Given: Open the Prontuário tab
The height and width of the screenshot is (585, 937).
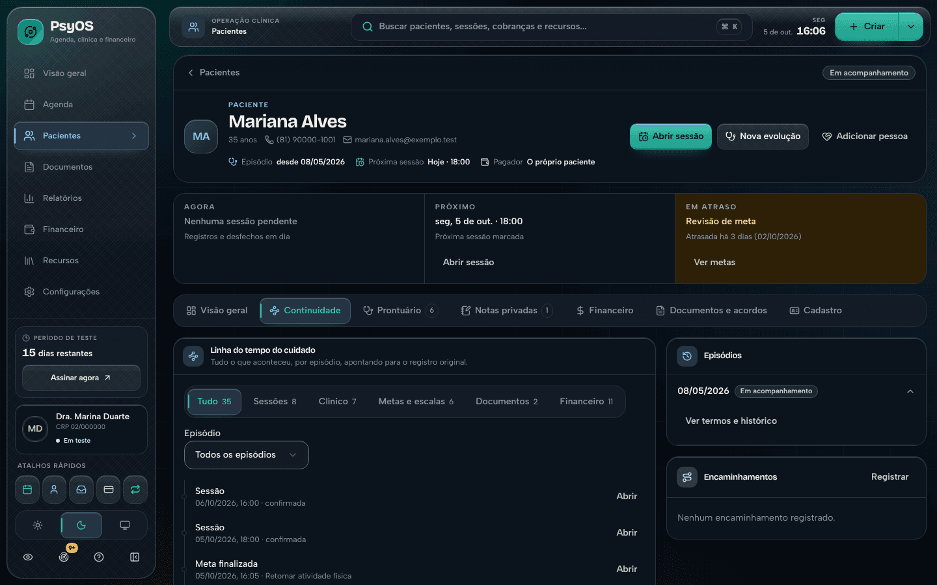Looking at the screenshot, I should 400,311.
